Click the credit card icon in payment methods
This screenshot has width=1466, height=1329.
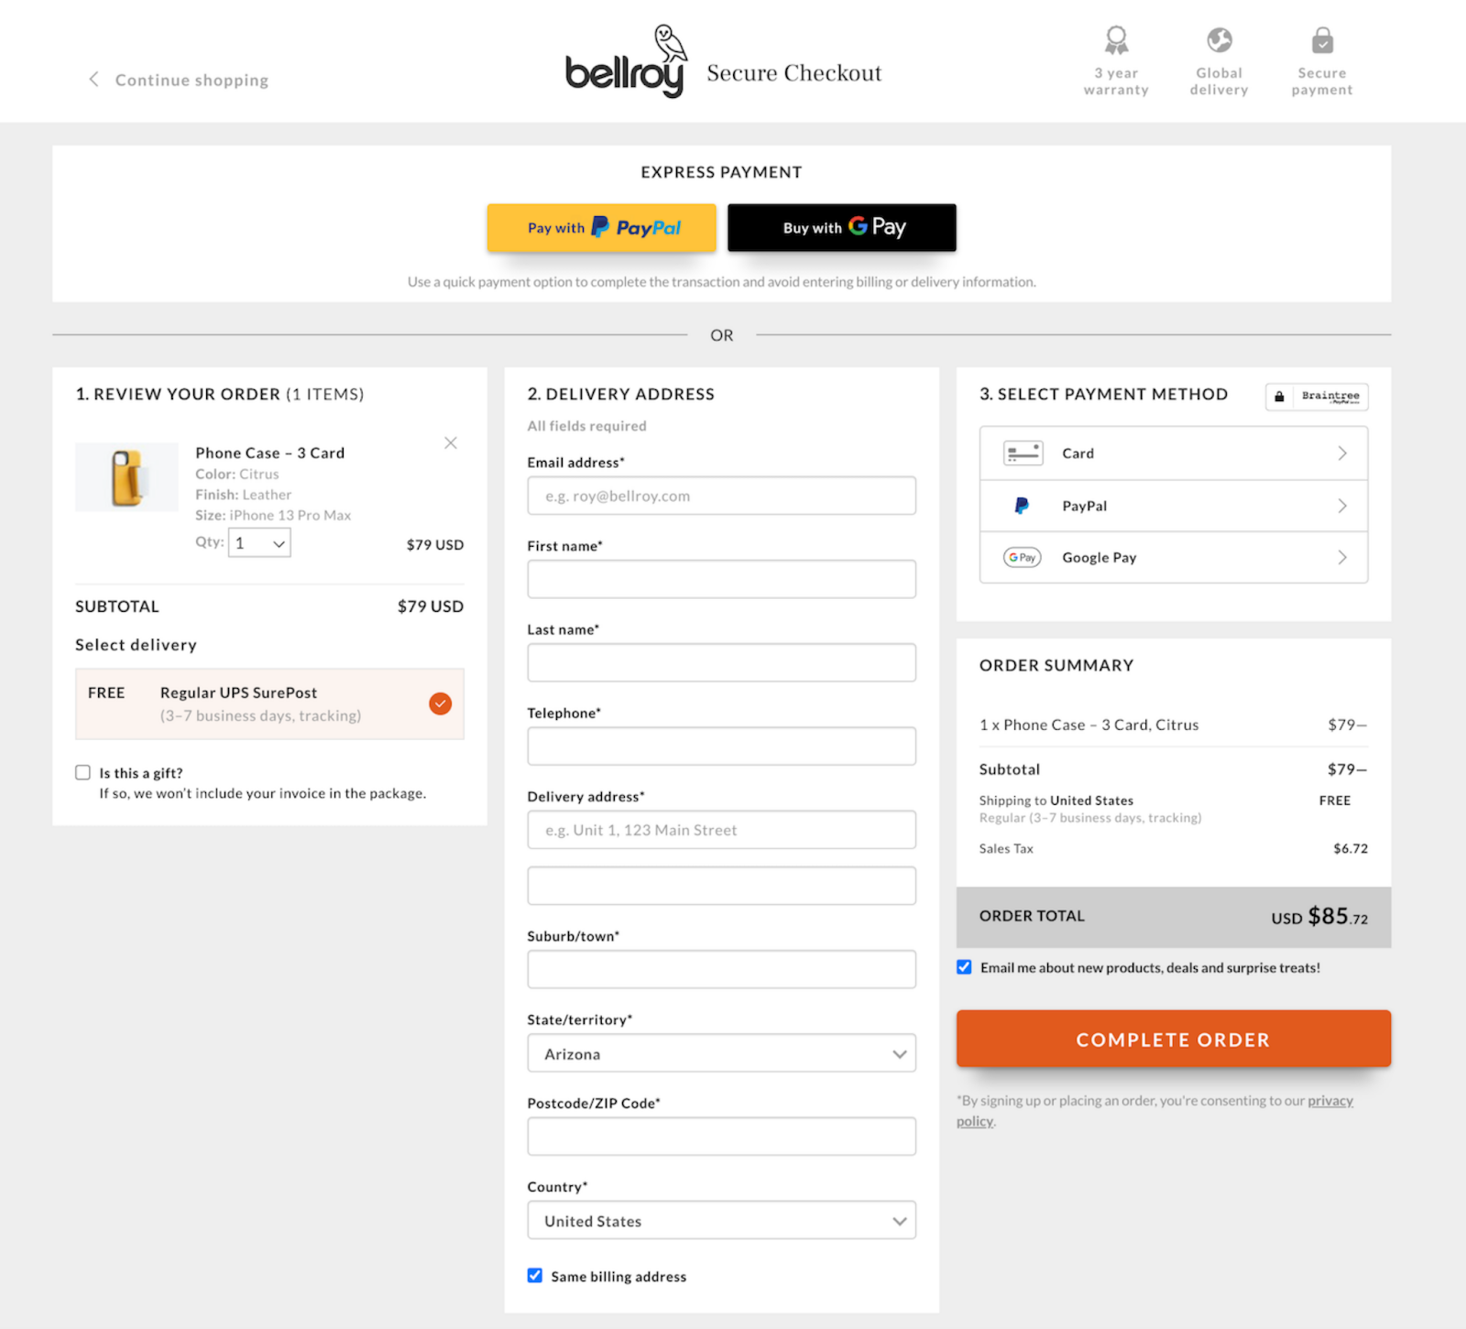coord(1023,453)
